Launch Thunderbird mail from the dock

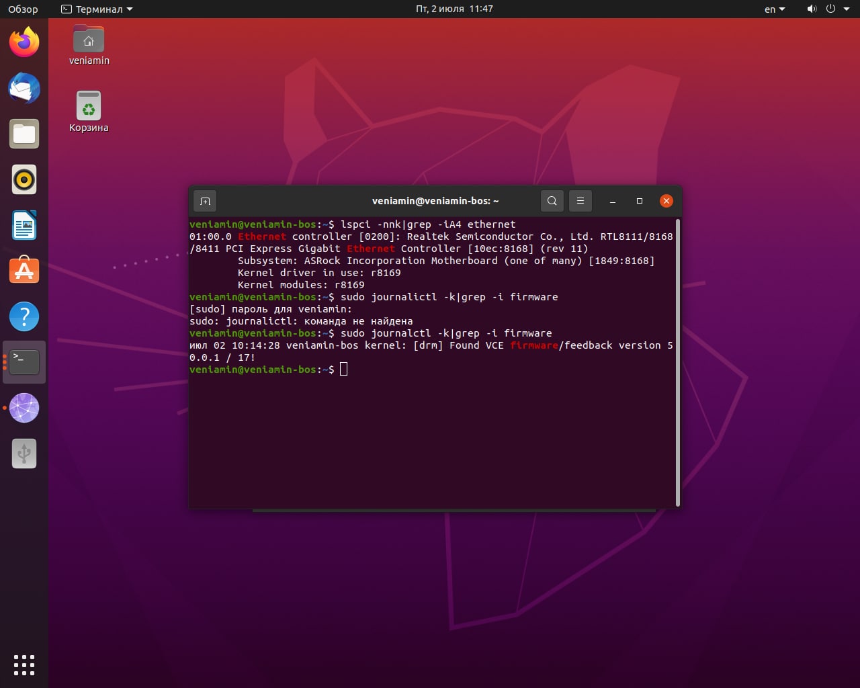[x=24, y=88]
